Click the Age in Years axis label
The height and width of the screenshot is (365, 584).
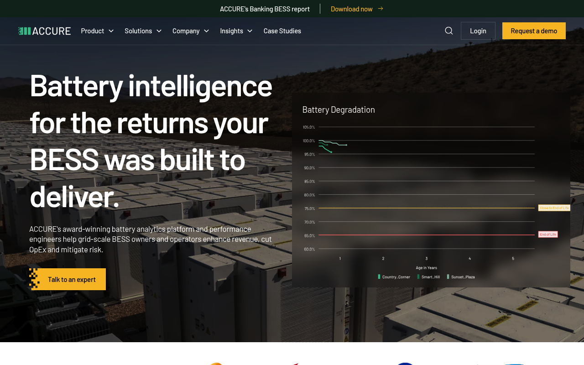tap(426, 268)
